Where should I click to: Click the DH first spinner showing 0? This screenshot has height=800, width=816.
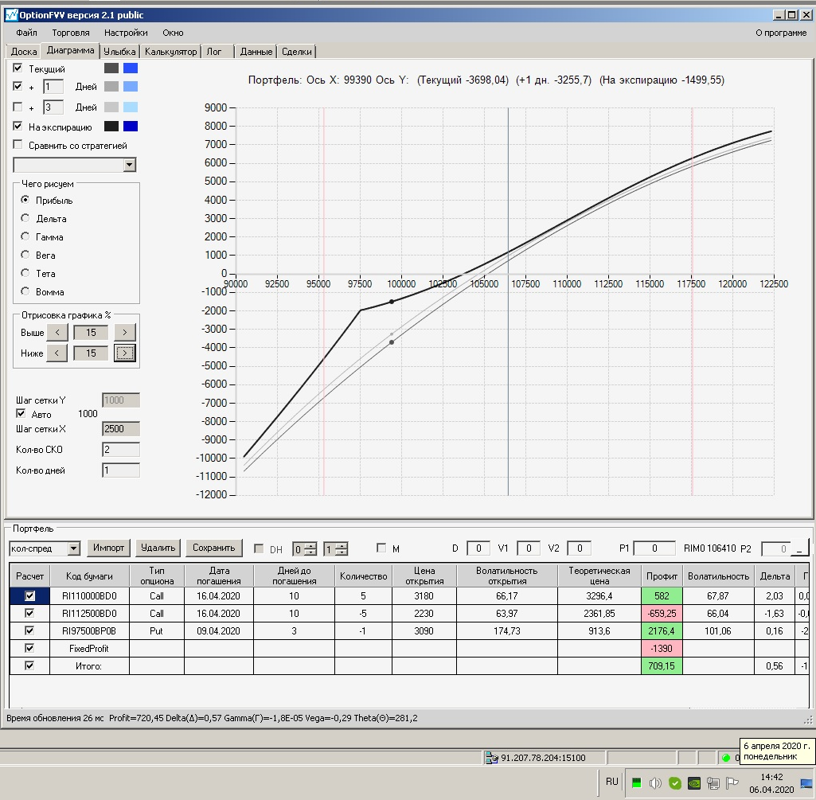[304, 548]
